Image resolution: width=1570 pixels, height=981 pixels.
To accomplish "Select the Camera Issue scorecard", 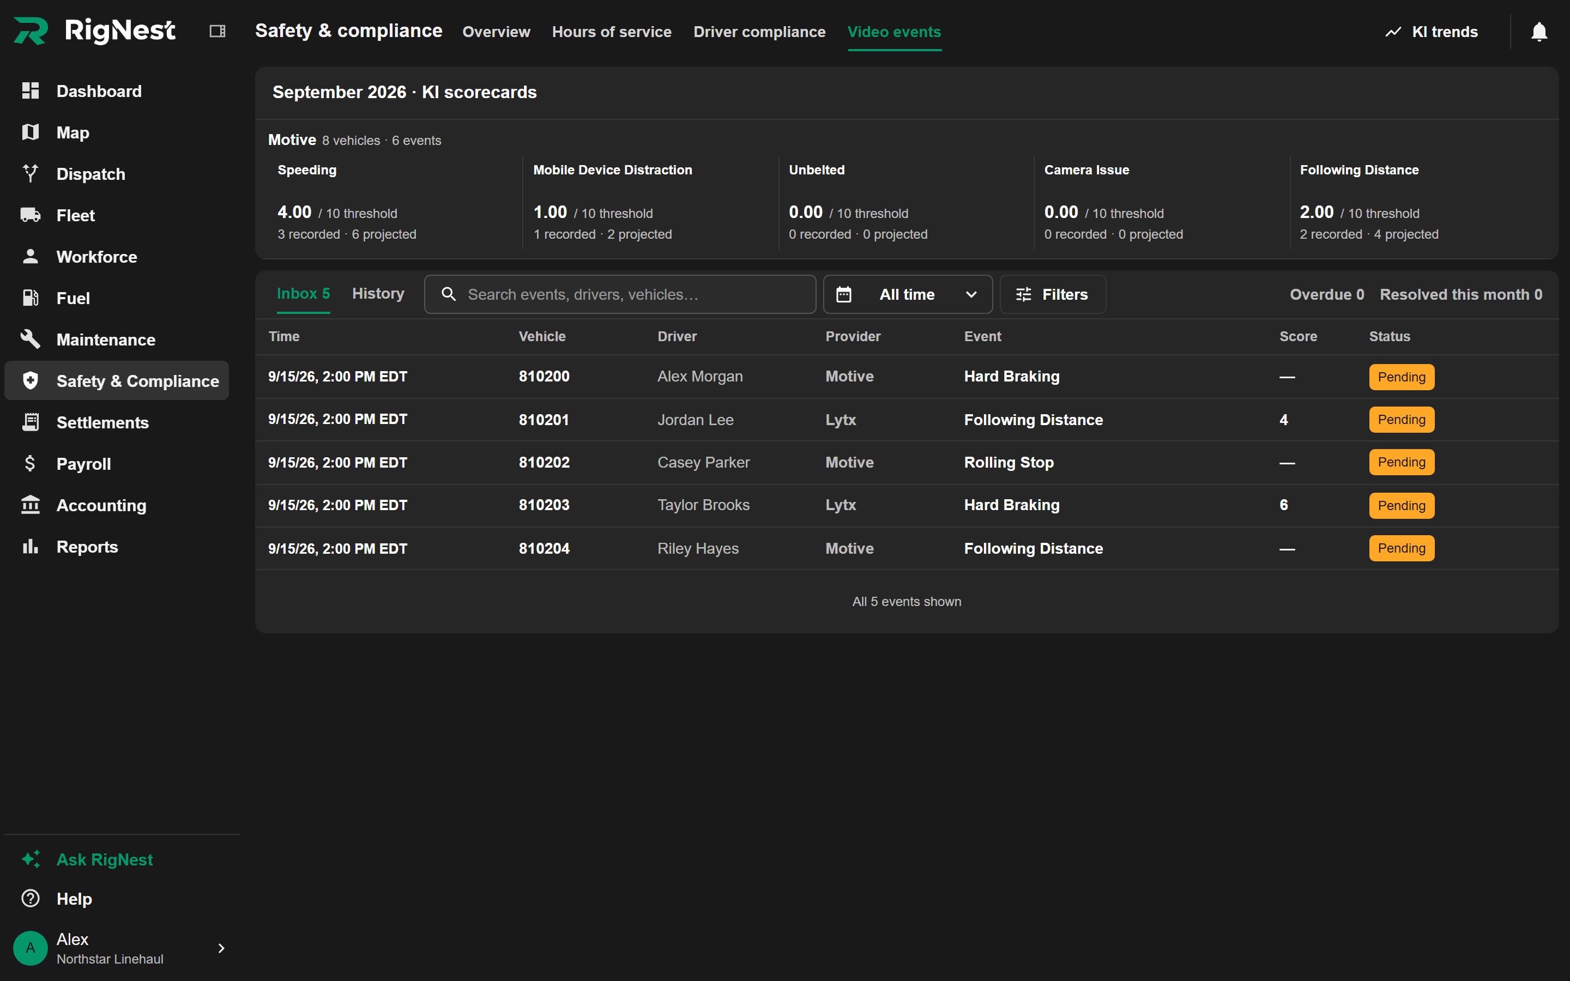I will 1161,202.
